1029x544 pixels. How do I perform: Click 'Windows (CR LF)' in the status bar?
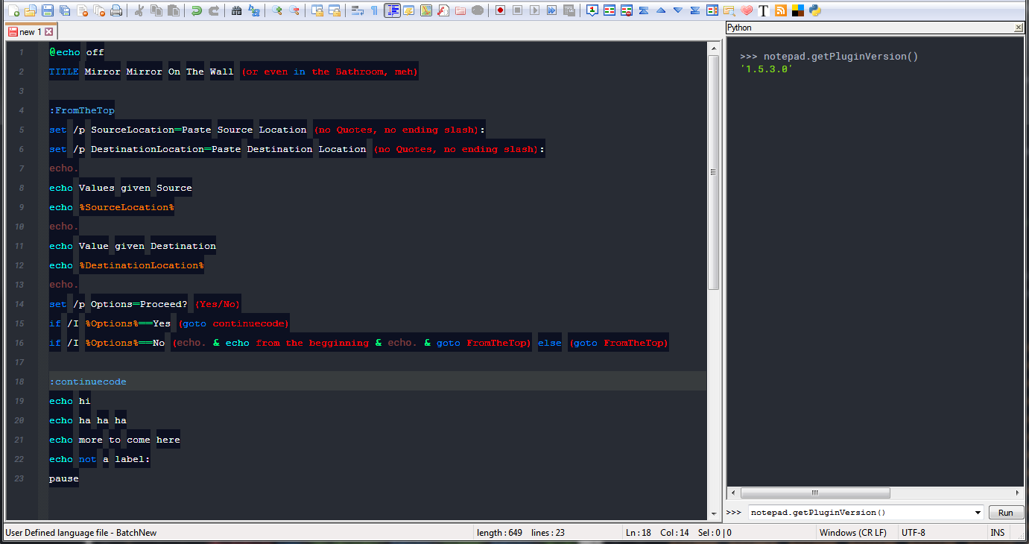click(x=852, y=533)
